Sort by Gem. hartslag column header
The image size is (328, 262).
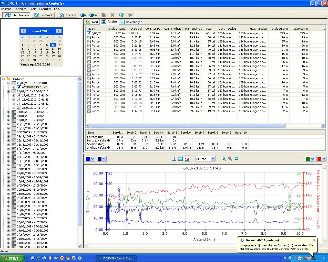point(227,29)
